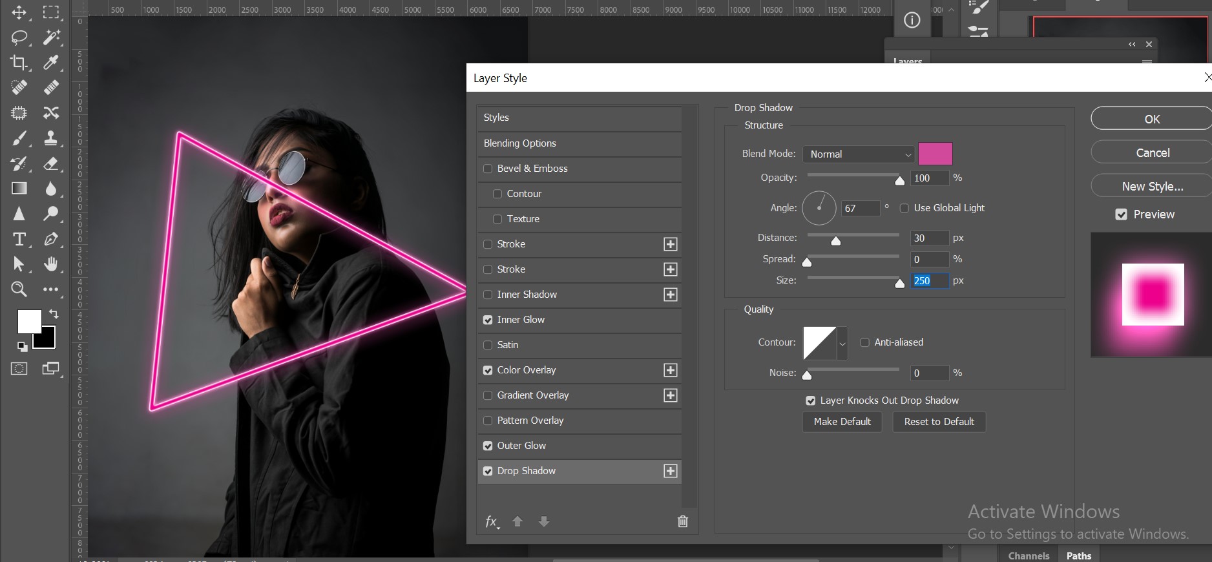
Task: Uncheck the Inner Glow checkbox
Action: pyautogui.click(x=488, y=320)
